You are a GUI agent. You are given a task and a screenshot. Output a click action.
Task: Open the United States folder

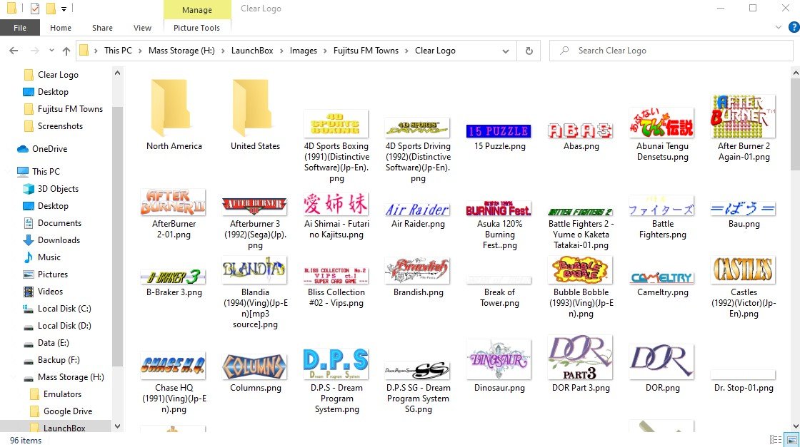click(x=255, y=115)
